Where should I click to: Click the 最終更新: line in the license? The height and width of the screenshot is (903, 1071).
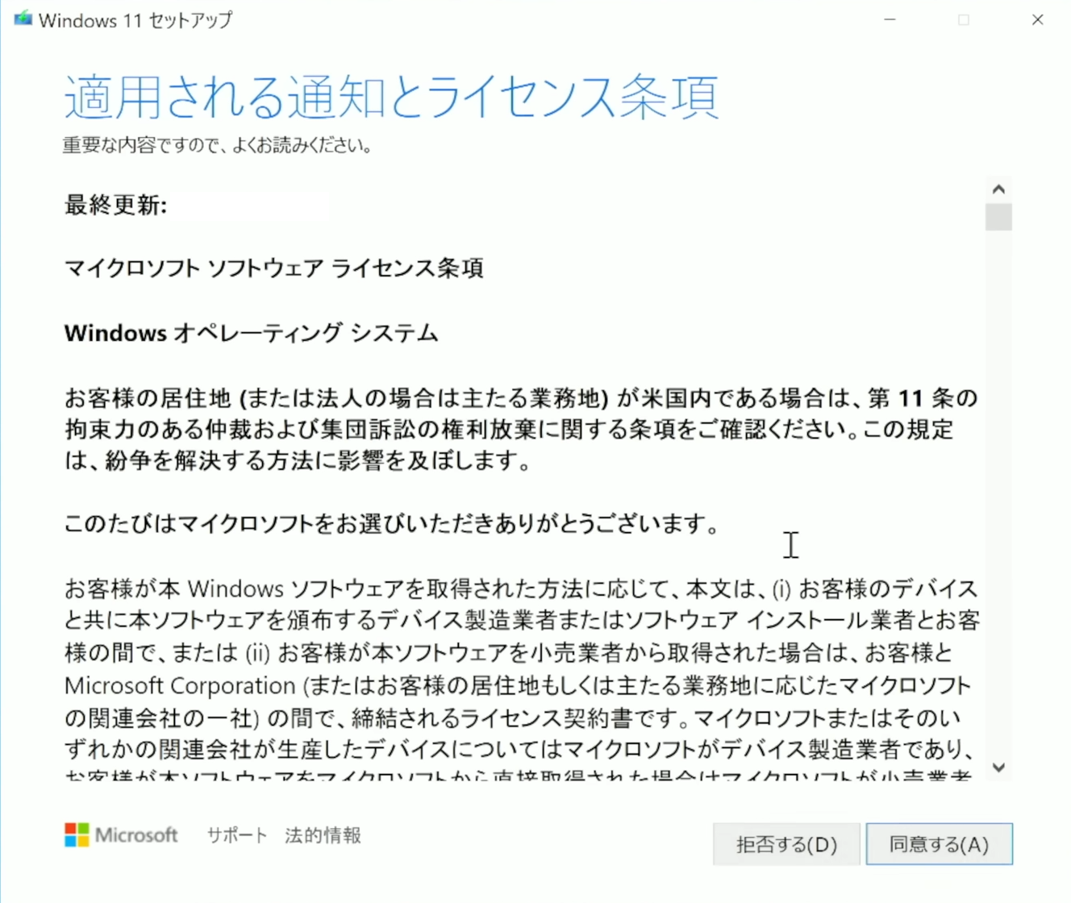115,205
